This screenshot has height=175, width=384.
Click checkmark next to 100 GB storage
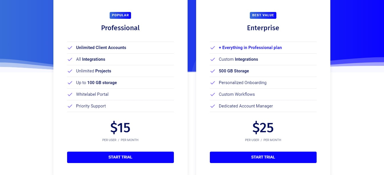click(x=70, y=83)
